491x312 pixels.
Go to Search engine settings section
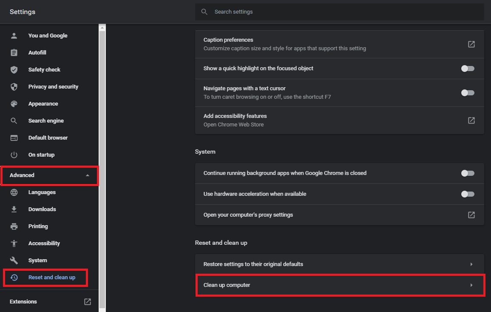click(x=46, y=121)
